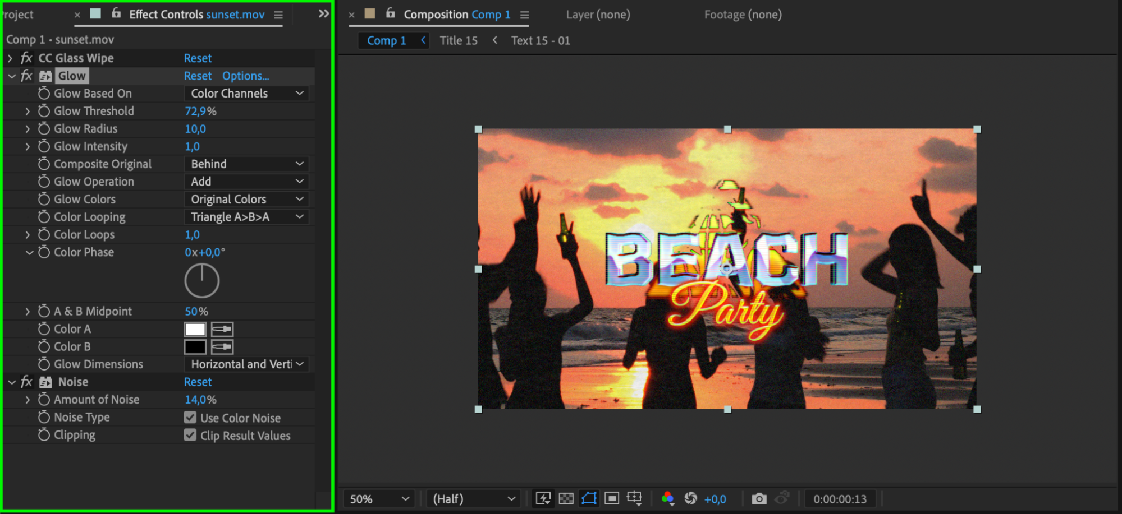Reset the Noise effect
This screenshot has width=1122, height=514.
(198, 382)
